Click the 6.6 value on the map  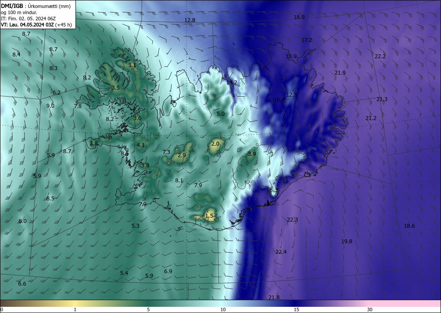click(22, 283)
